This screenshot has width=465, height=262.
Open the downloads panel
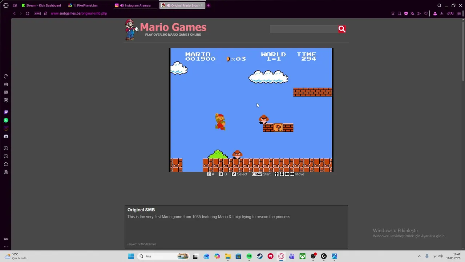(441, 13)
